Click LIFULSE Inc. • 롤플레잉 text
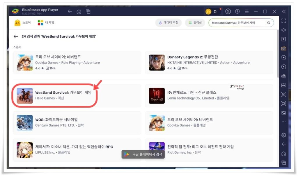Screen dimensions: 298x176 pyautogui.click(x=53, y=152)
